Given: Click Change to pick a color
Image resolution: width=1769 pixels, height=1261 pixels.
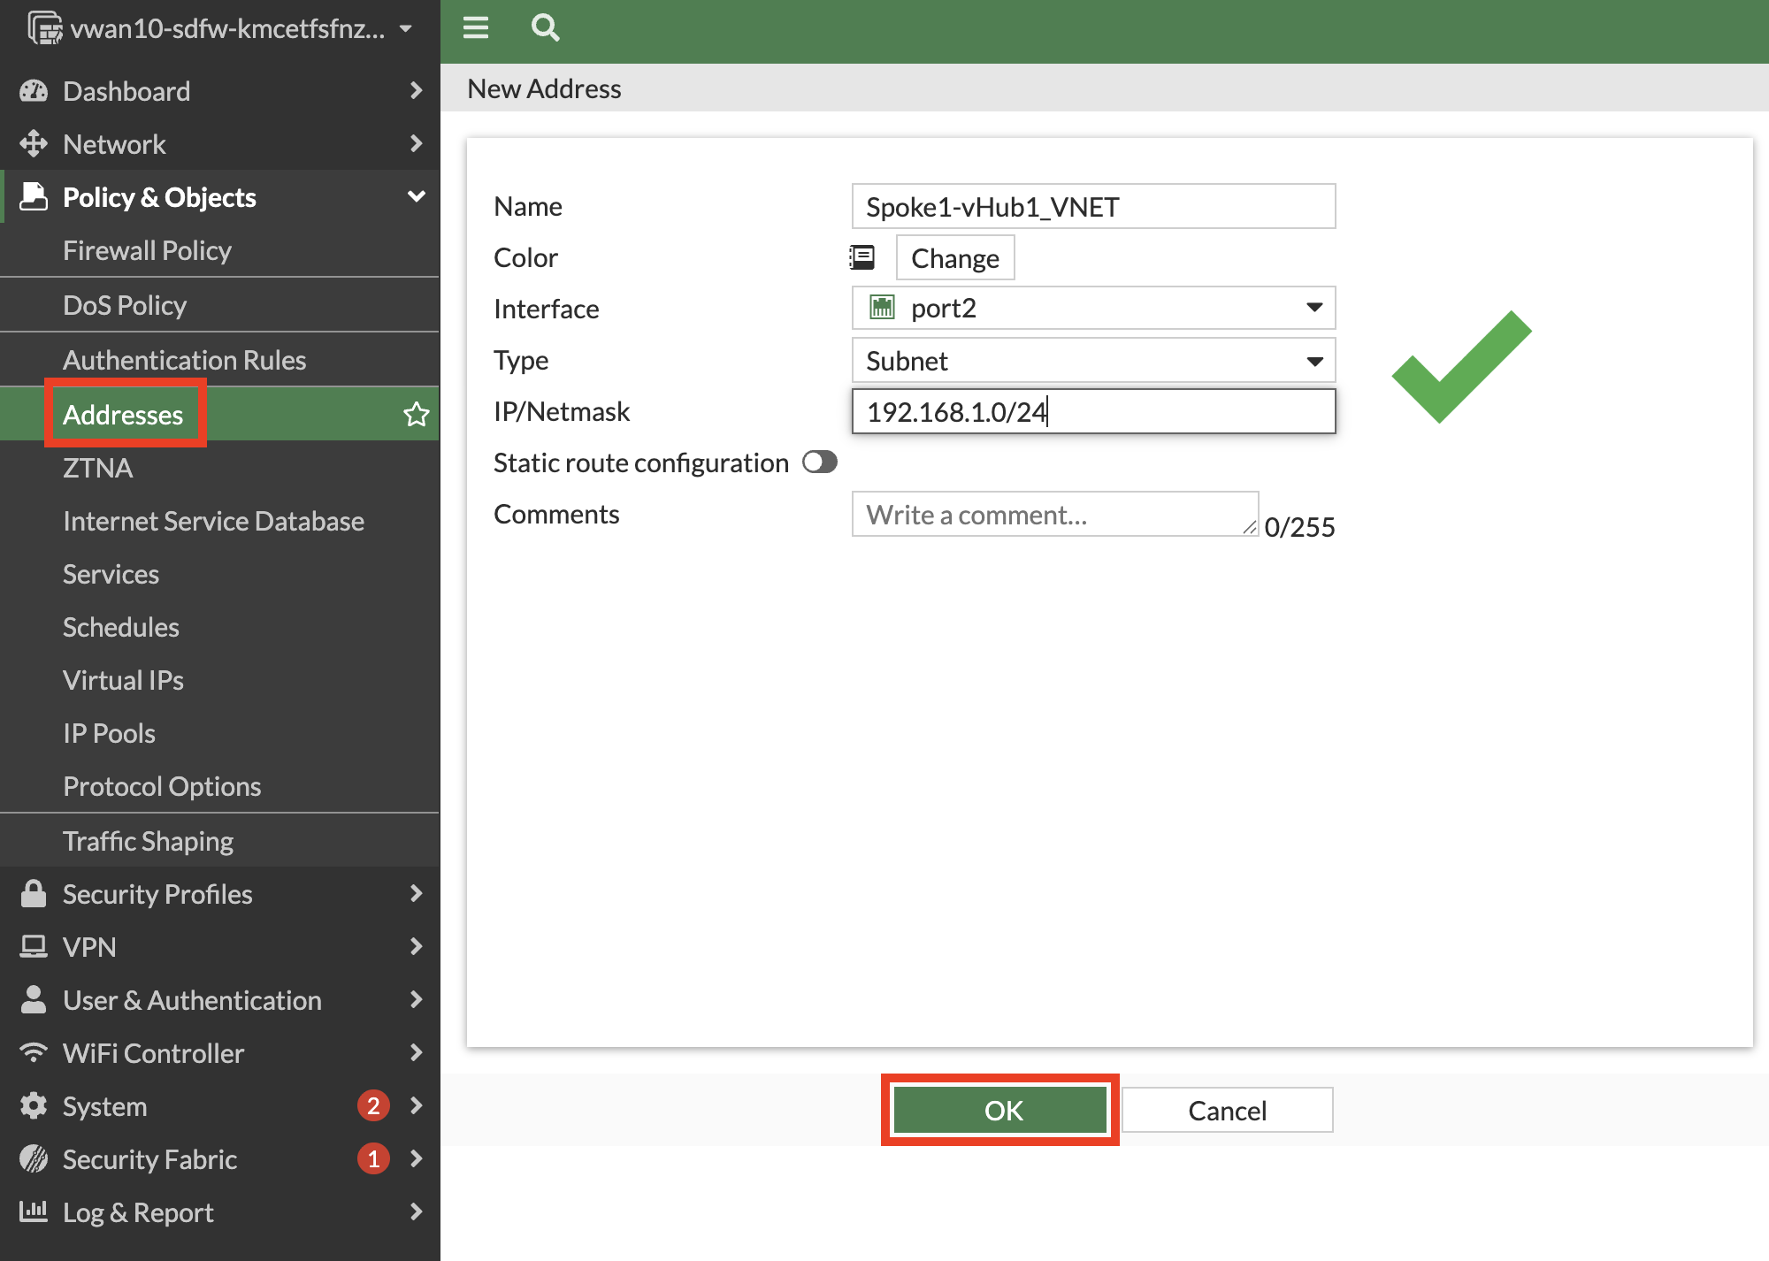Looking at the screenshot, I should 954,257.
